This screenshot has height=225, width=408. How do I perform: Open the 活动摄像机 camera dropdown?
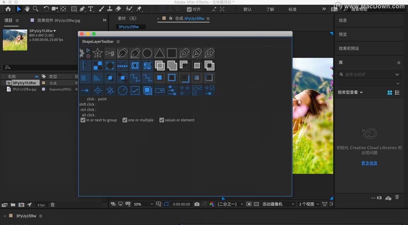click(x=278, y=204)
